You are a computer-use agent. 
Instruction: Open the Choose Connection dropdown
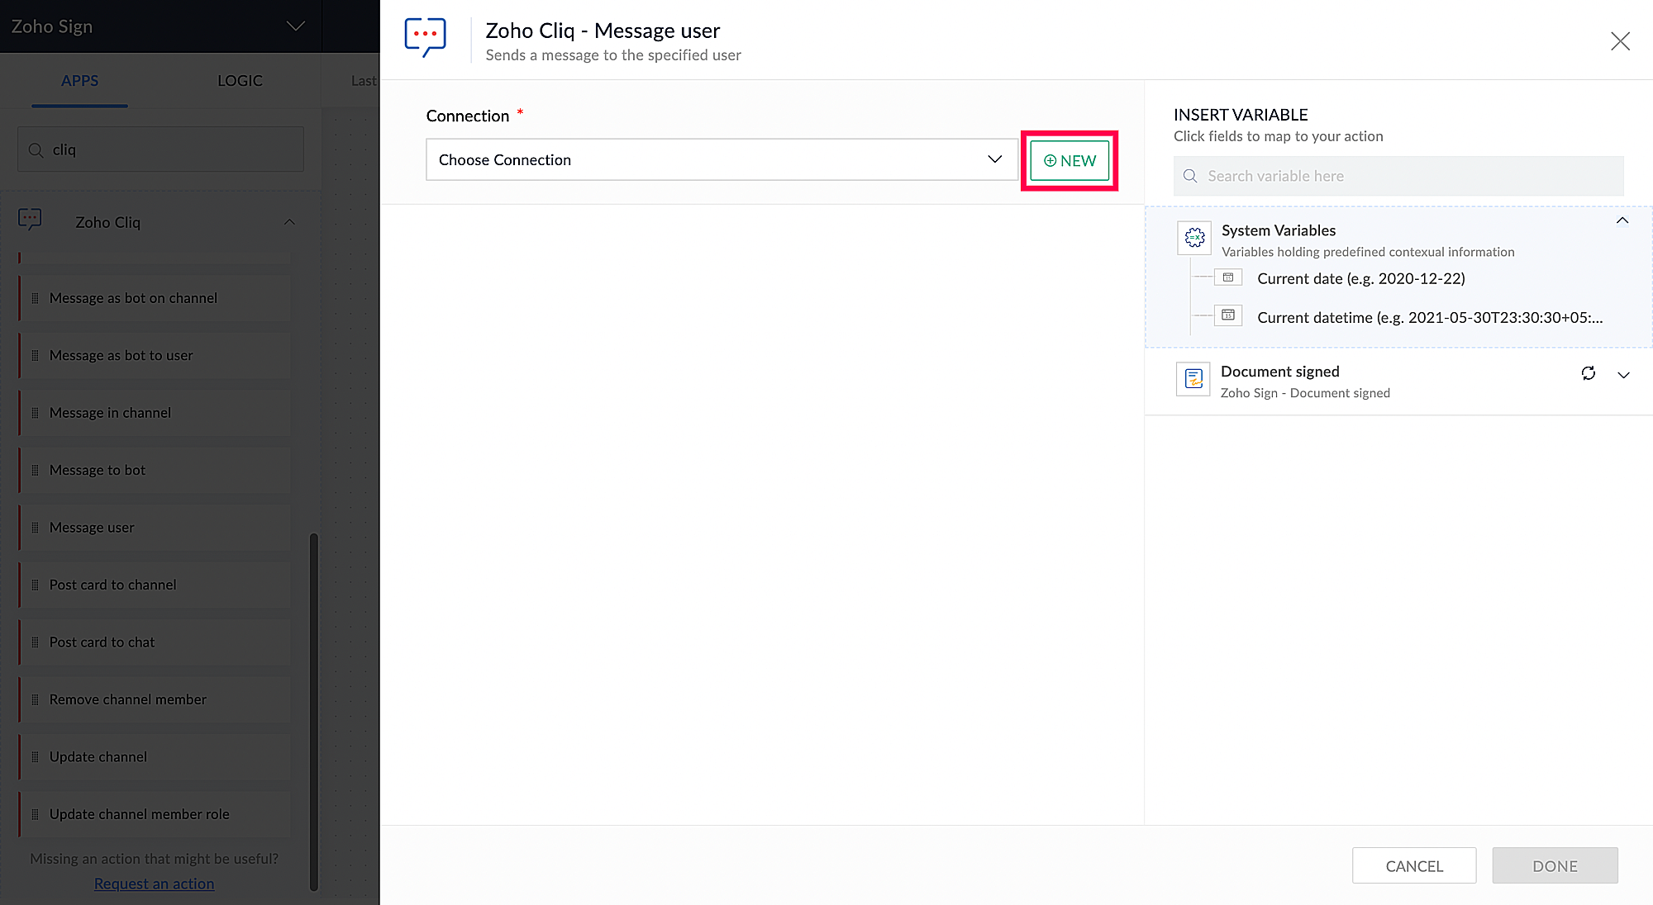point(721,159)
